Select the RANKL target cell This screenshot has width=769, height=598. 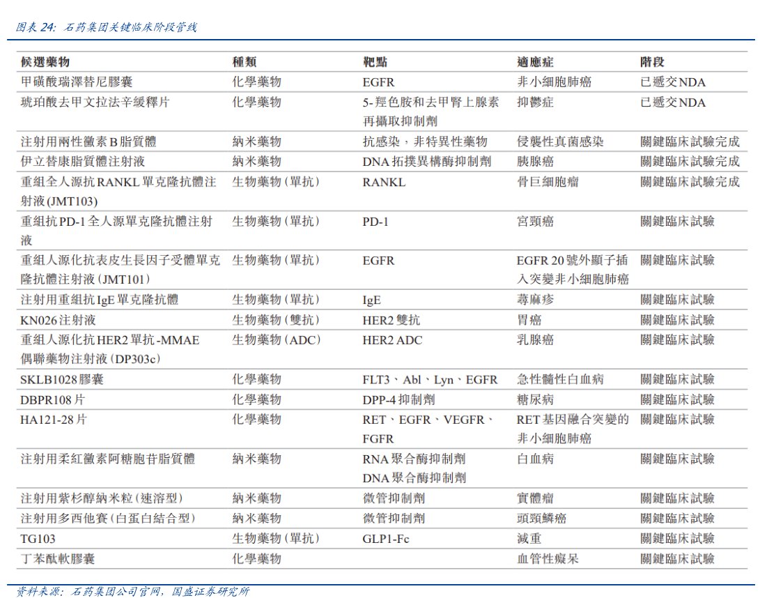(x=384, y=182)
